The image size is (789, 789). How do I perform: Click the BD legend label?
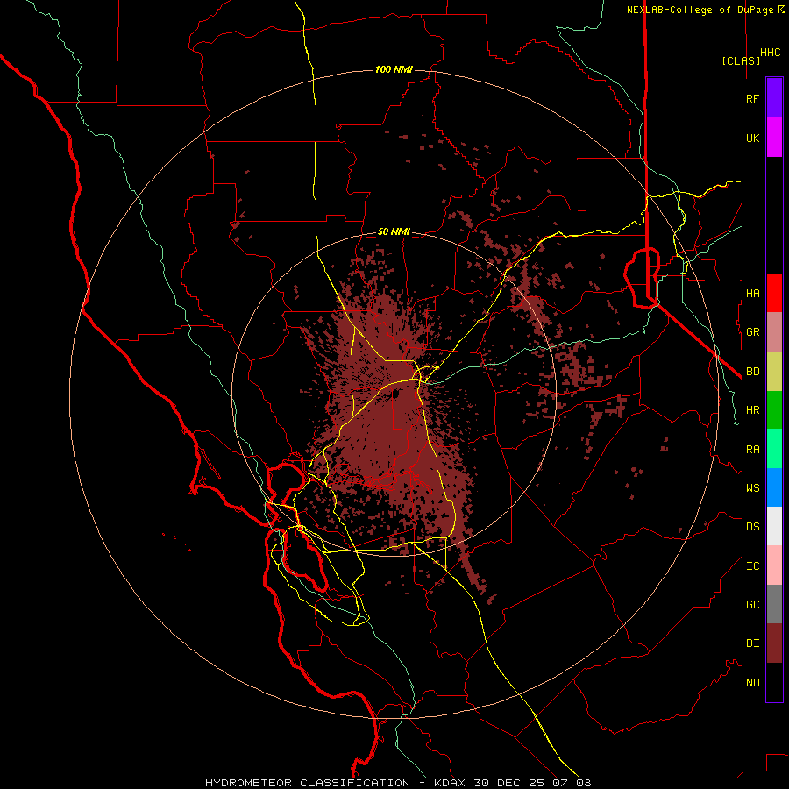752,372
